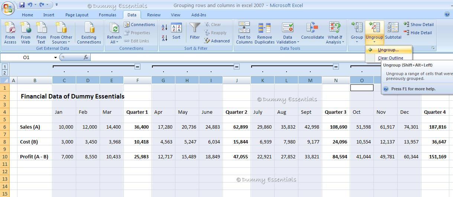
Task: Select column J header
Action: pyautogui.click(x=237, y=80)
